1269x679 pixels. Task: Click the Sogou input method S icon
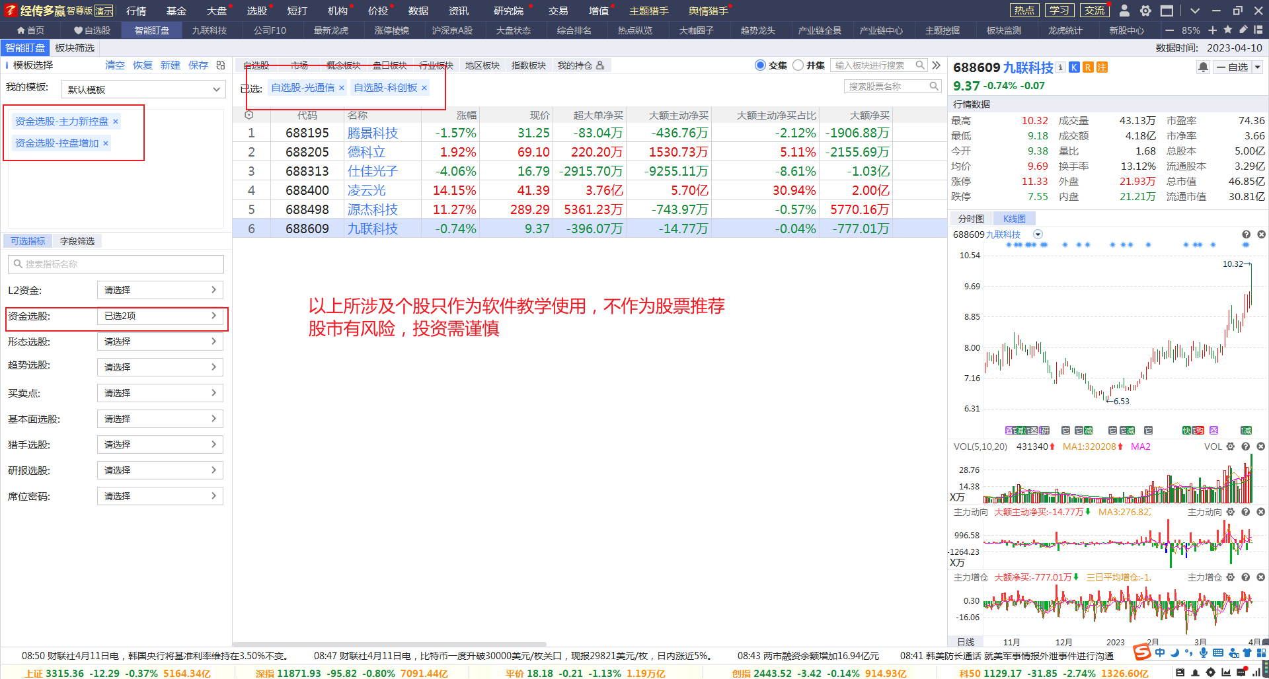(1141, 653)
